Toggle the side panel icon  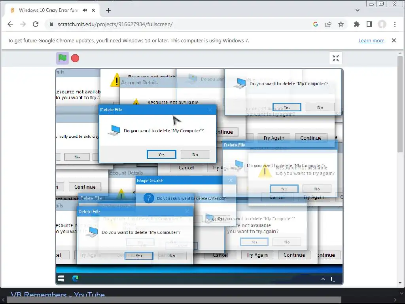point(369,24)
